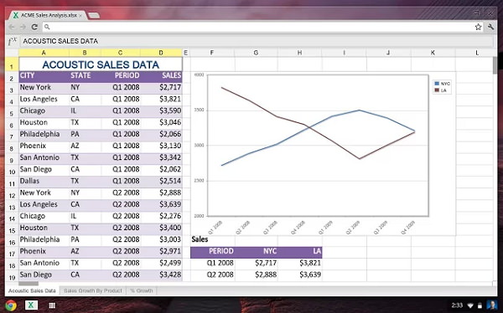This screenshot has height=313, width=503.
Task: Click the browser back arrow
Action: [x=12, y=27]
